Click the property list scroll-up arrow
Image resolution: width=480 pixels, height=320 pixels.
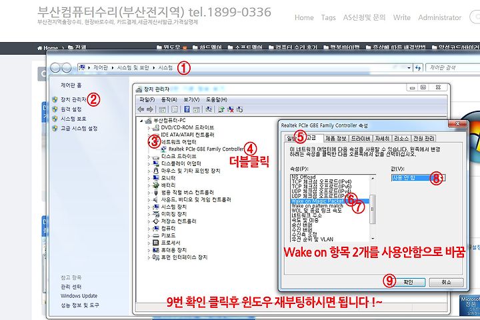point(373,178)
